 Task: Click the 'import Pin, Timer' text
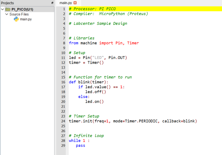pyautogui.click(x=119, y=43)
